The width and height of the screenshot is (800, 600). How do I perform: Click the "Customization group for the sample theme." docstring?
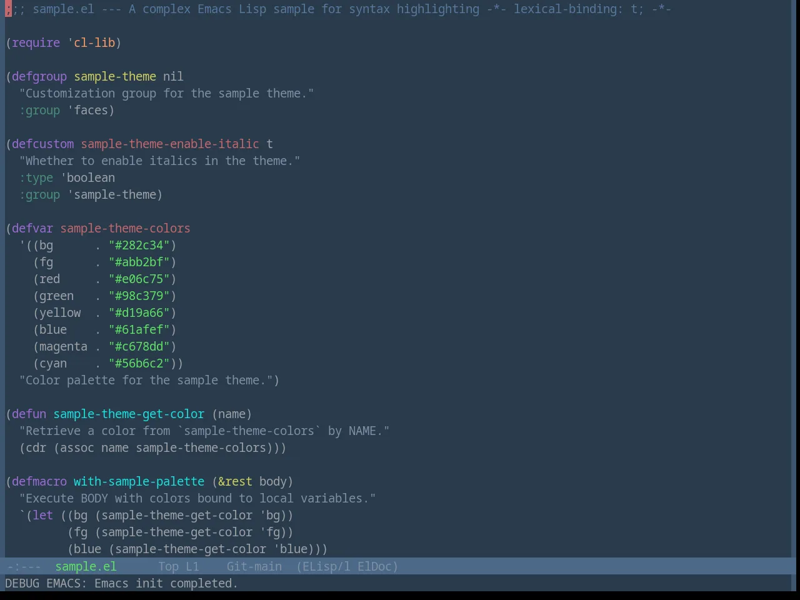[166, 93]
